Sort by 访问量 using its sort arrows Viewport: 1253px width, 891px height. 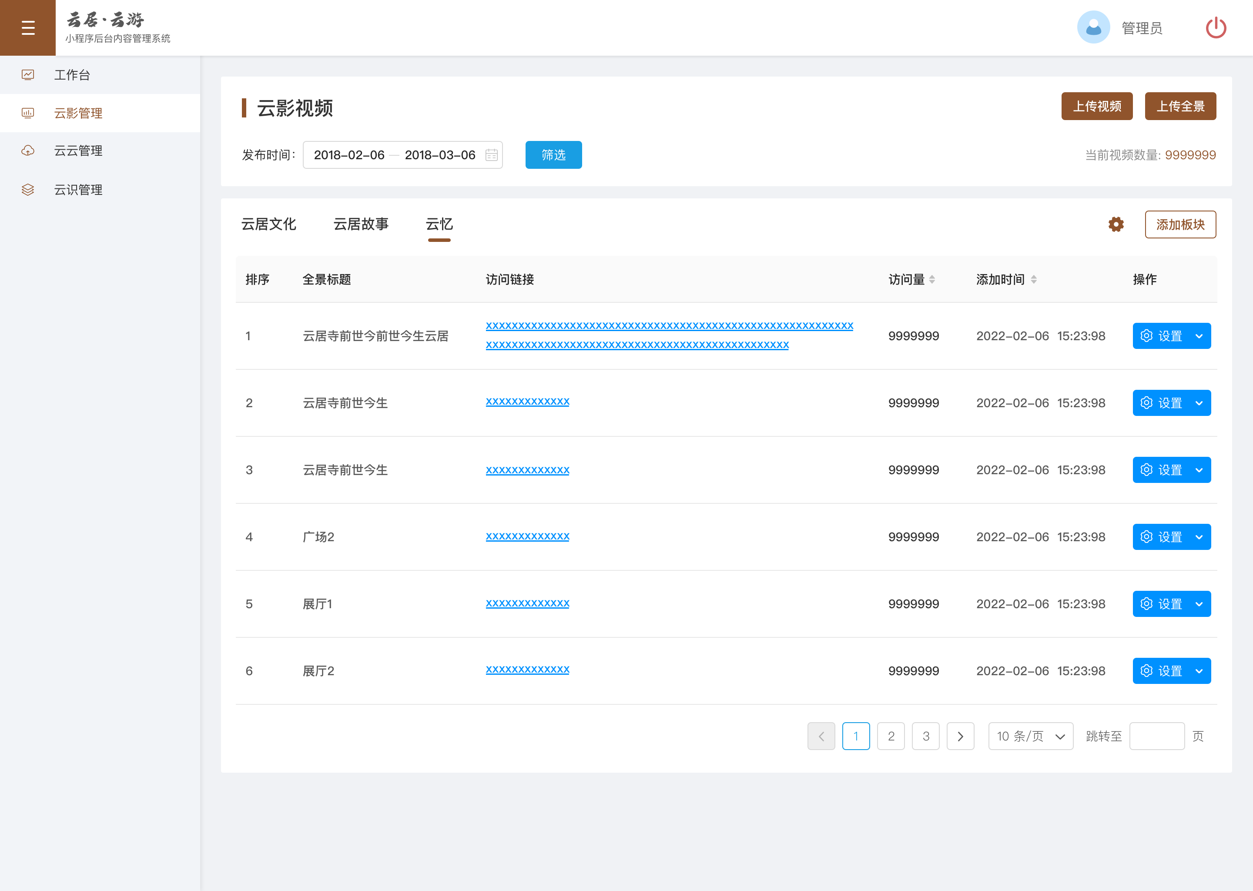932,280
